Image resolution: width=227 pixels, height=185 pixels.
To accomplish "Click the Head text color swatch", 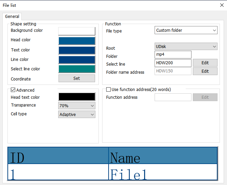I will click(x=77, y=96).
